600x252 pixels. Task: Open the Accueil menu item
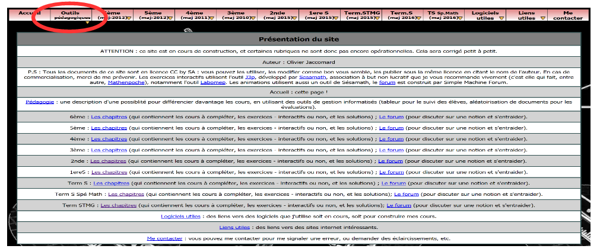tap(30, 15)
